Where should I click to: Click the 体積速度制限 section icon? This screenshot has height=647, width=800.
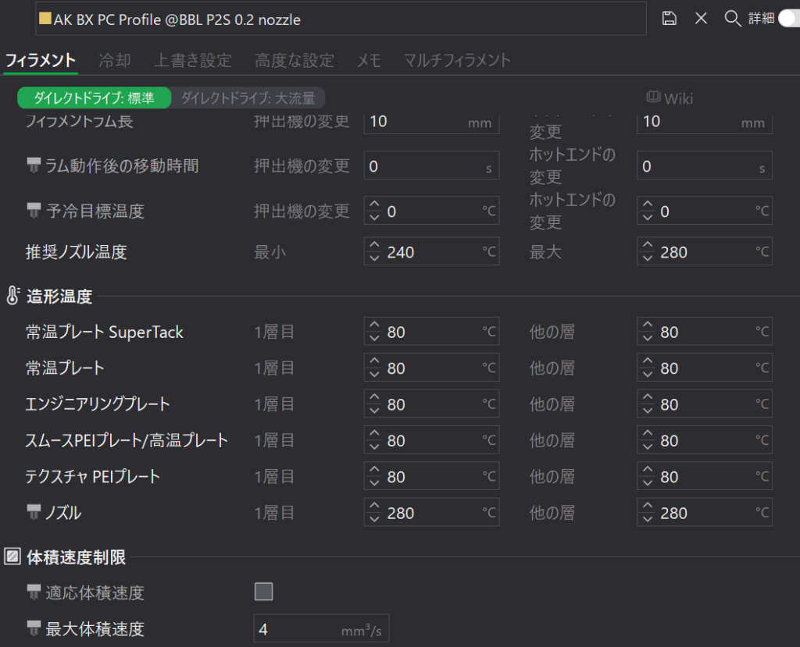coord(12,557)
